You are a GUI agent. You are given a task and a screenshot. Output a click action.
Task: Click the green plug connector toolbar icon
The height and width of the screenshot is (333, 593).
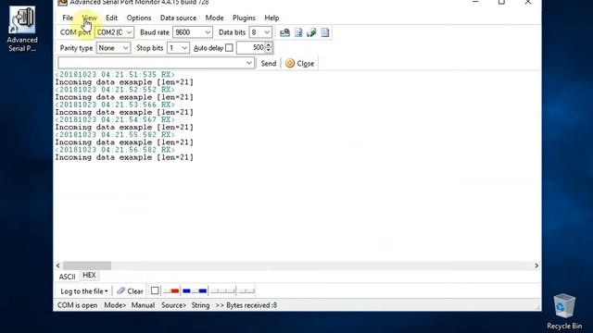click(x=311, y=32)
